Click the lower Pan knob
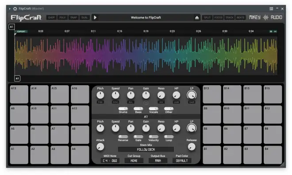The image size is (292, 175). 131,128
